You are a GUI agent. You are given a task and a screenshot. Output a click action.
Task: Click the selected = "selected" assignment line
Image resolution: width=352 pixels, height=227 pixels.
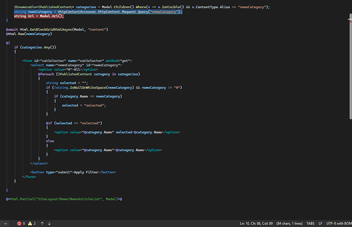click(x=84, y=105)
